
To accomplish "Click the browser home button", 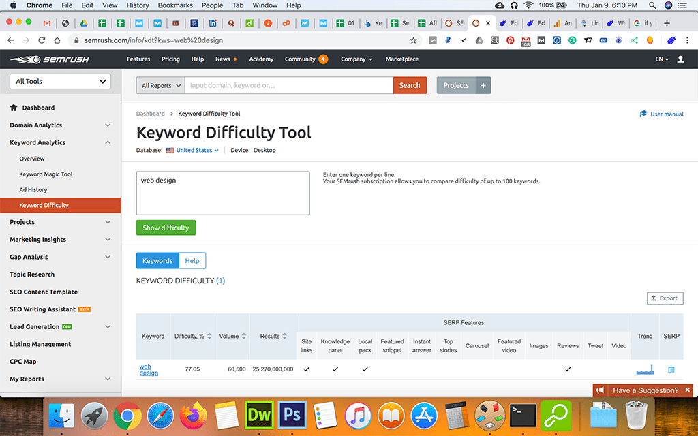I will coord(57,40).
